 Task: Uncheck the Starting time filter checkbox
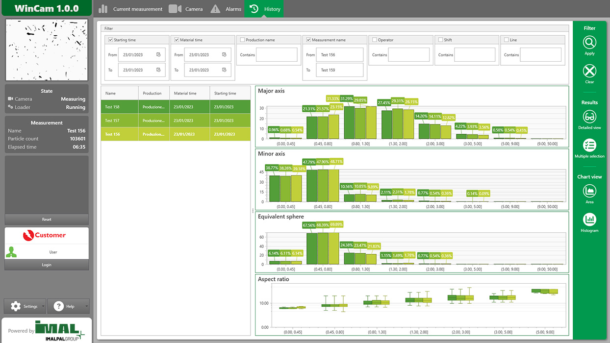point(111,40)
